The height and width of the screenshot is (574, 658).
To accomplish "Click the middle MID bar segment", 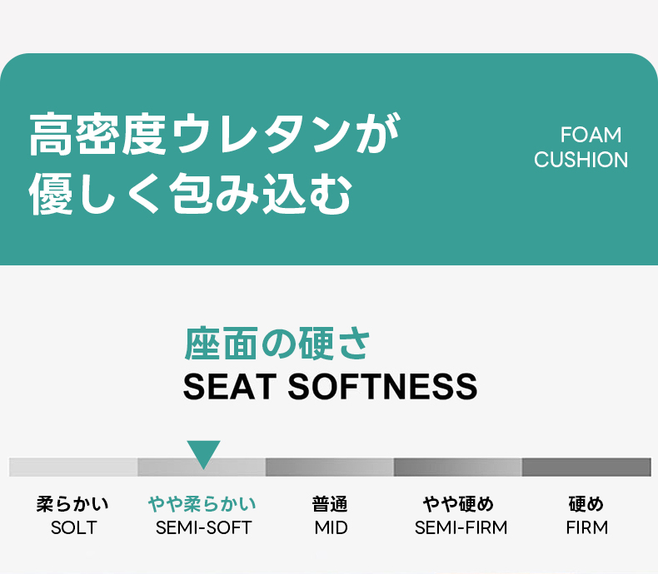I will click(330, 468).
